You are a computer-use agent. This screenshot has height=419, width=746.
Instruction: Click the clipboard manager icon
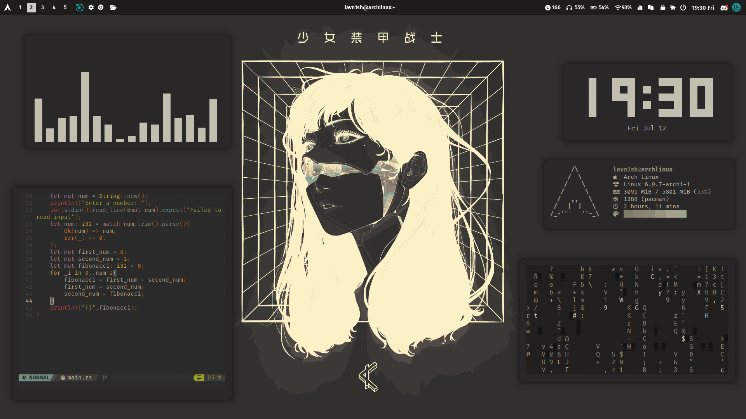(x=651, y=7)
